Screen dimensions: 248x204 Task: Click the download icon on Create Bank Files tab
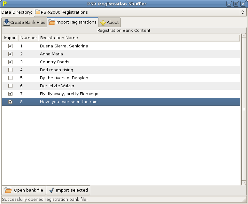pyautogui.click(x=6, y=23)
